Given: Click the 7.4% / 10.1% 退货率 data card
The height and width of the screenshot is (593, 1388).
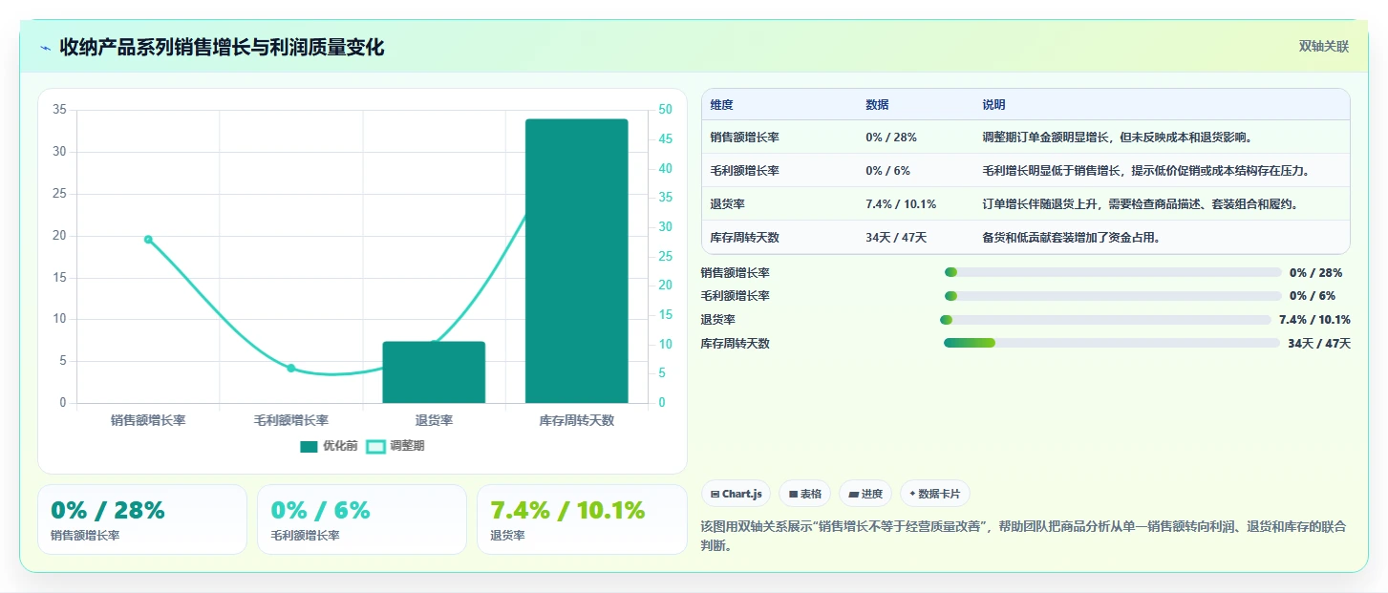Looking at the screenshot, I should (x=582, y=519).
